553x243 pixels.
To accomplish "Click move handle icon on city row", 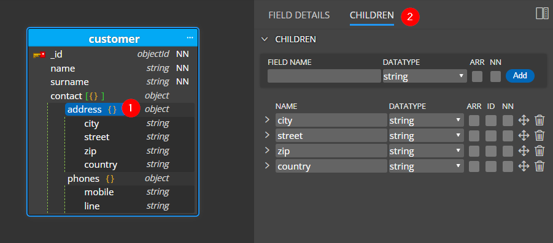I will click(524, 121).
